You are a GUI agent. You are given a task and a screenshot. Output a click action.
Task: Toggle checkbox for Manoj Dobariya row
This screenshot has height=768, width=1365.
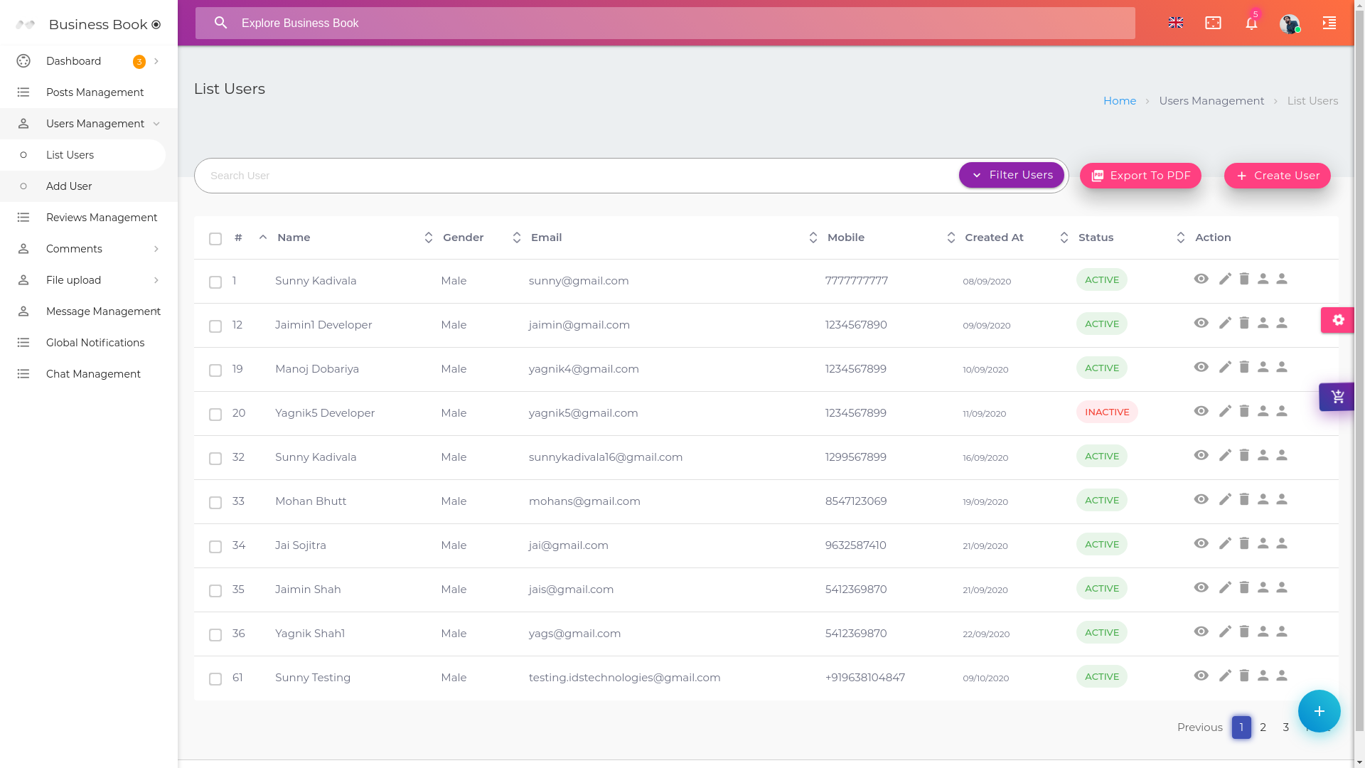215,370
